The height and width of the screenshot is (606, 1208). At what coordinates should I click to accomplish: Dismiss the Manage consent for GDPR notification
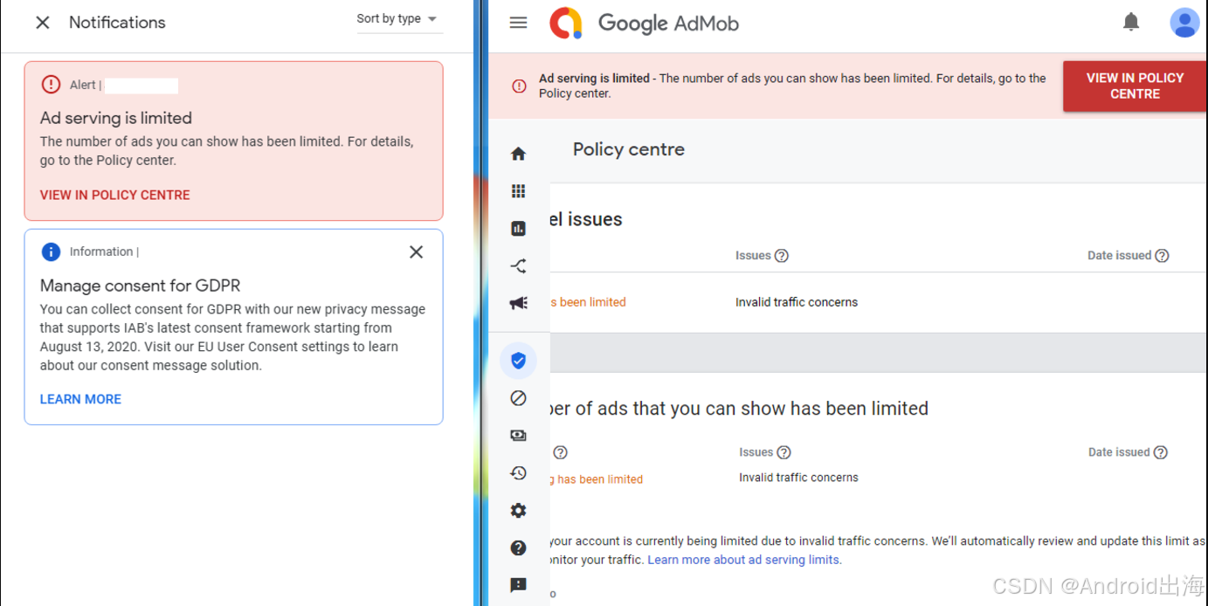point(416,251)
